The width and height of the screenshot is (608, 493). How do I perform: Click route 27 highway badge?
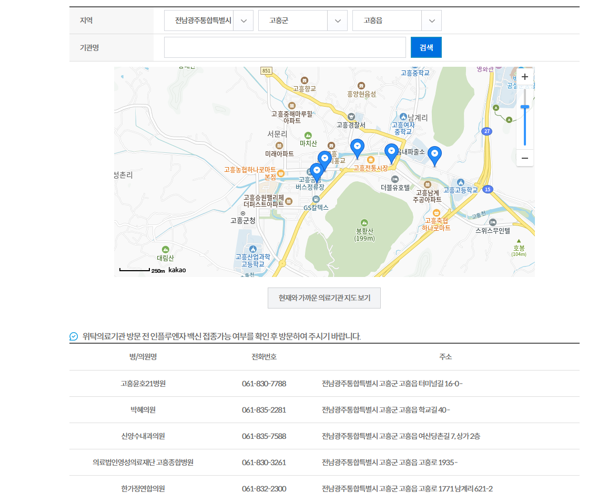pyautogui.click(x=487, y=131)
